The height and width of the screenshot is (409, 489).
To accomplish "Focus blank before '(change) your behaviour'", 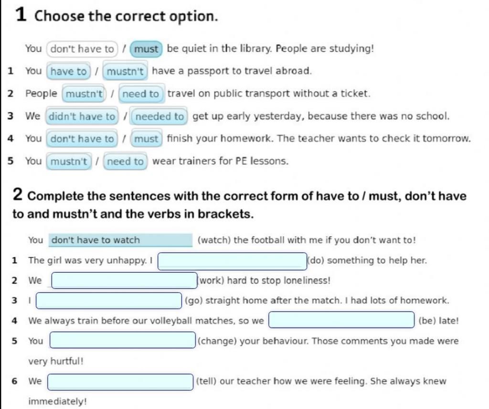I will tap(123, 340).
